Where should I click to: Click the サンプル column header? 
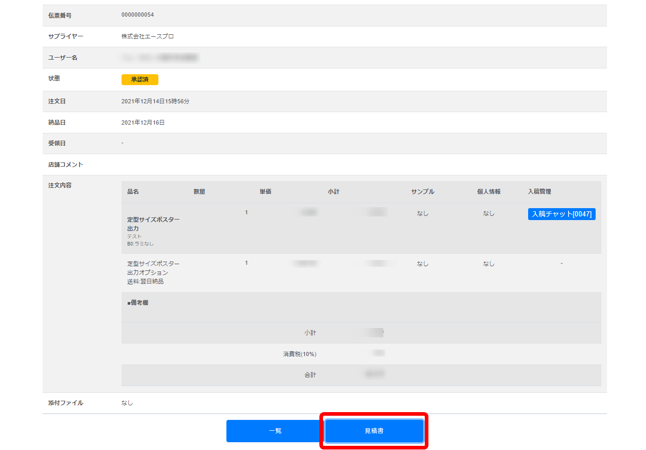tap(423, 192)
